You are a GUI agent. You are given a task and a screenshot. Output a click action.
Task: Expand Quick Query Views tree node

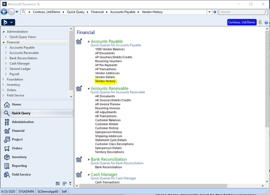point(6,37)
